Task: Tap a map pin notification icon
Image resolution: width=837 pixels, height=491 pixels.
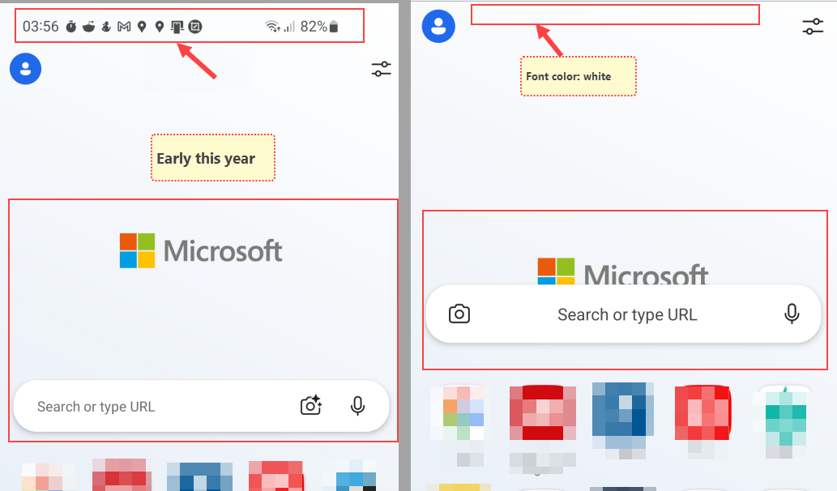Action: pyautogui.click(x=142, y=26)
